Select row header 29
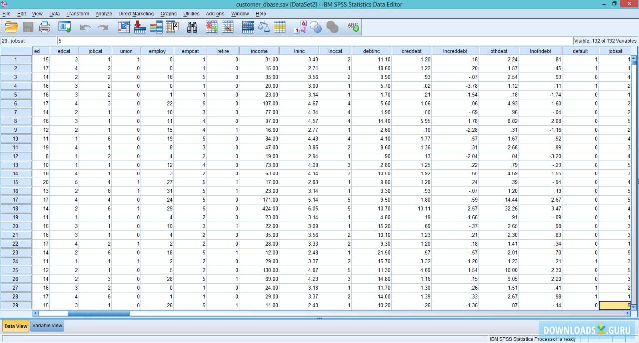The image size is (639, 343). pos(16,305)
